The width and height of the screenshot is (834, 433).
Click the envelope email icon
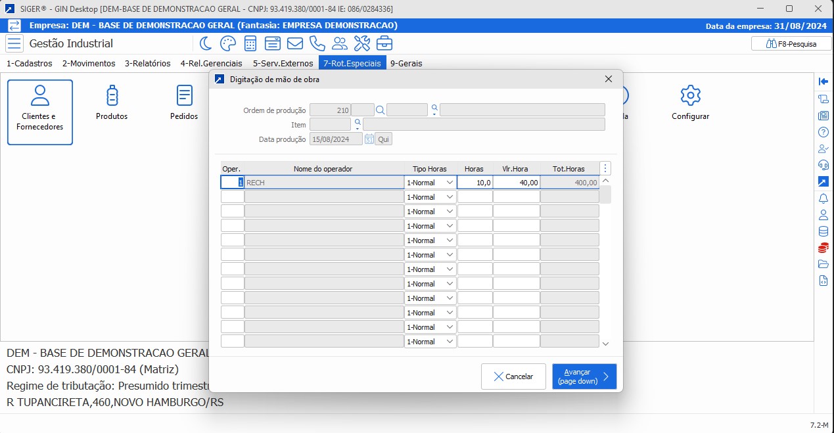click(295, 43)
